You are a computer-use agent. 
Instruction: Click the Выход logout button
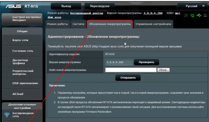click(66, 6)
